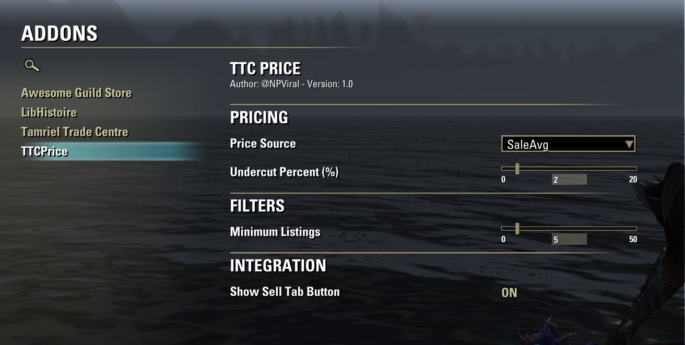Open Tamriel Trade Centre settings
The width and height of the screenshot is (685, 345).
point(75,132)
